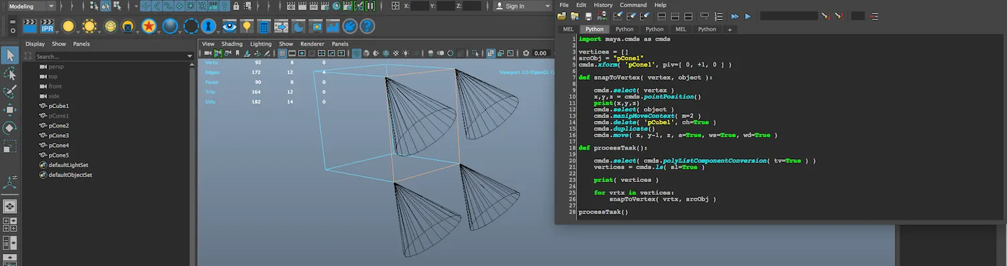Open Script Editor History menu
Image resolution: width=1007 pixels, height=266 pixels.
pos(603,5)
